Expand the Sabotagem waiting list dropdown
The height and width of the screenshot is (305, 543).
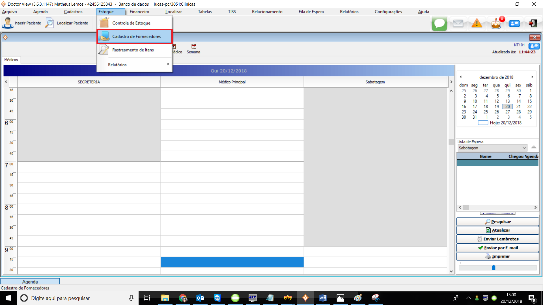click(524, 148)
